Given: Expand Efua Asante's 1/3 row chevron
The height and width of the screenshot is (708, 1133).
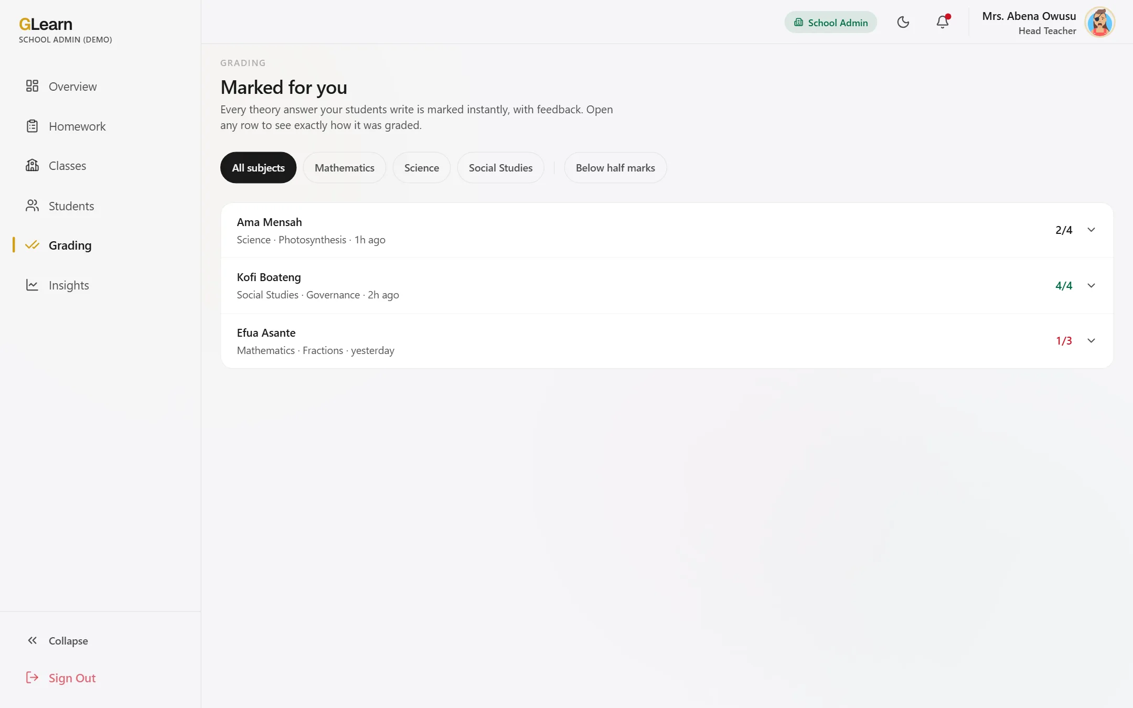Looking at the screenshot, I should (1092, 340).
